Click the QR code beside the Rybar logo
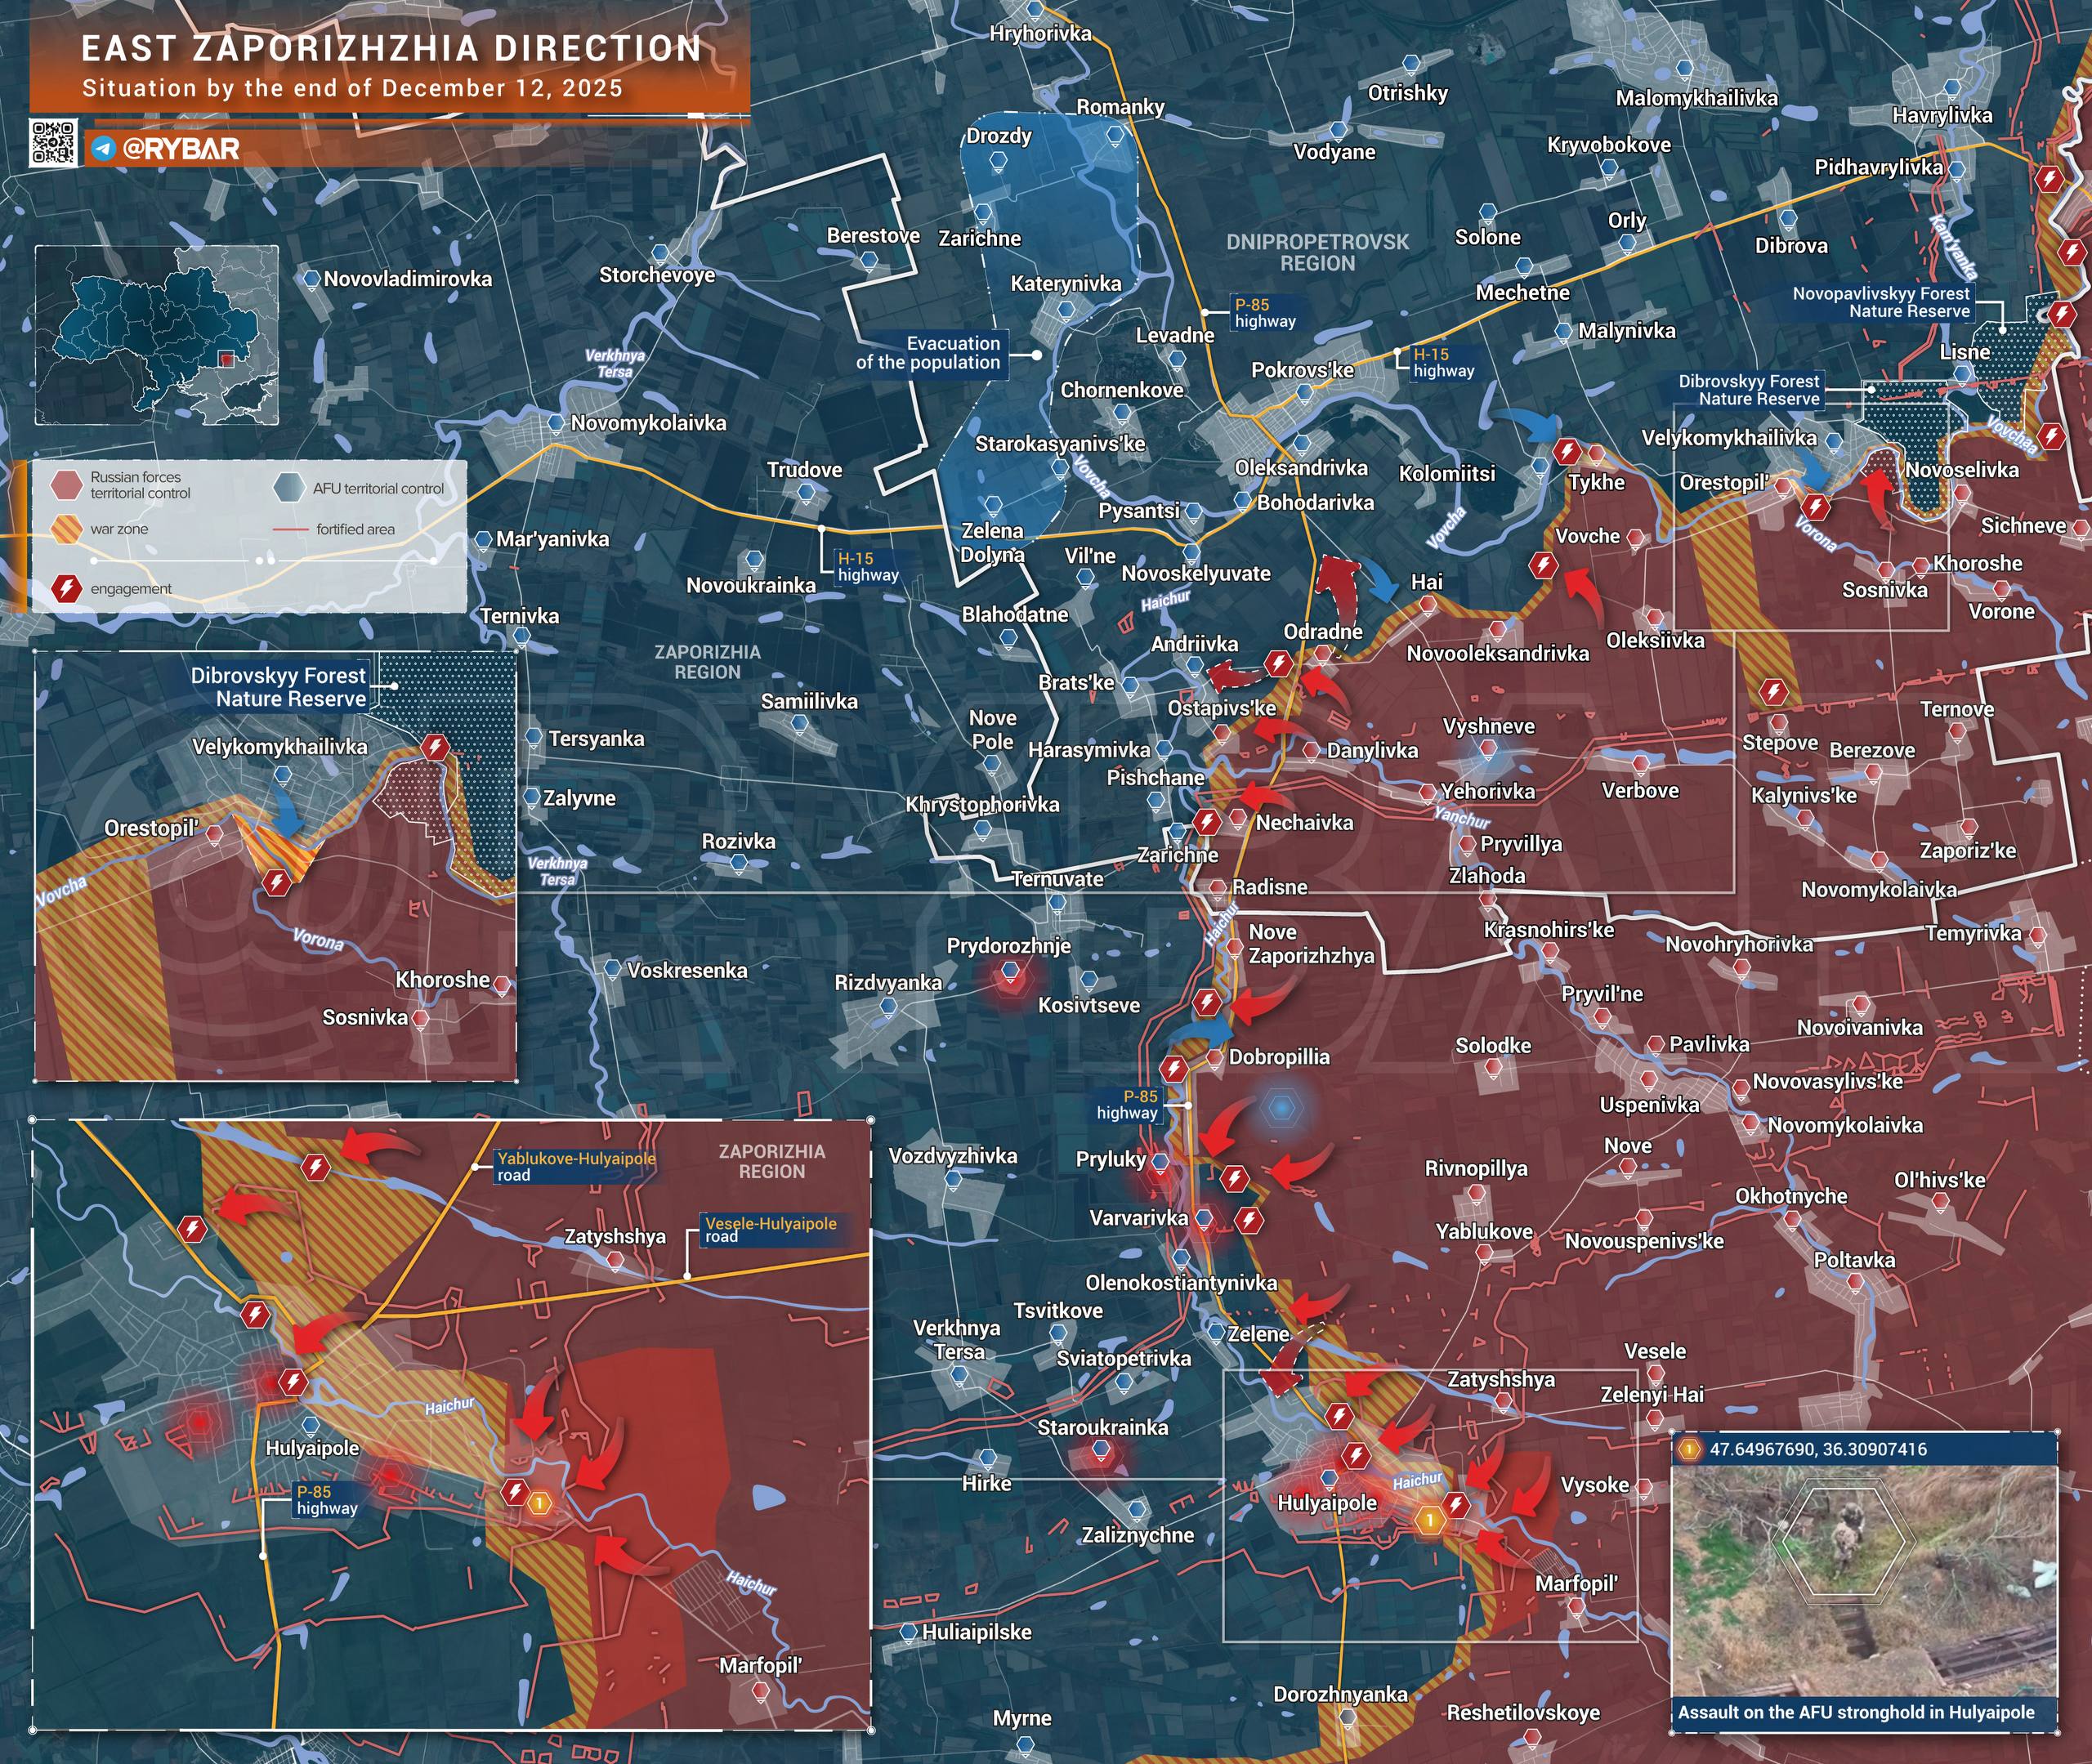This screenshot has height=1764, width=2092. pyautogui.click(x=53, y=142)
